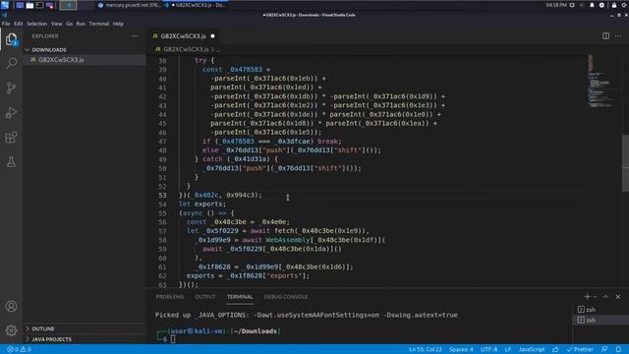Viewport: 629px width, 354px height.
Task: Switch to the mercury.picoctf.net browser window
Action: tap(129, 5)
